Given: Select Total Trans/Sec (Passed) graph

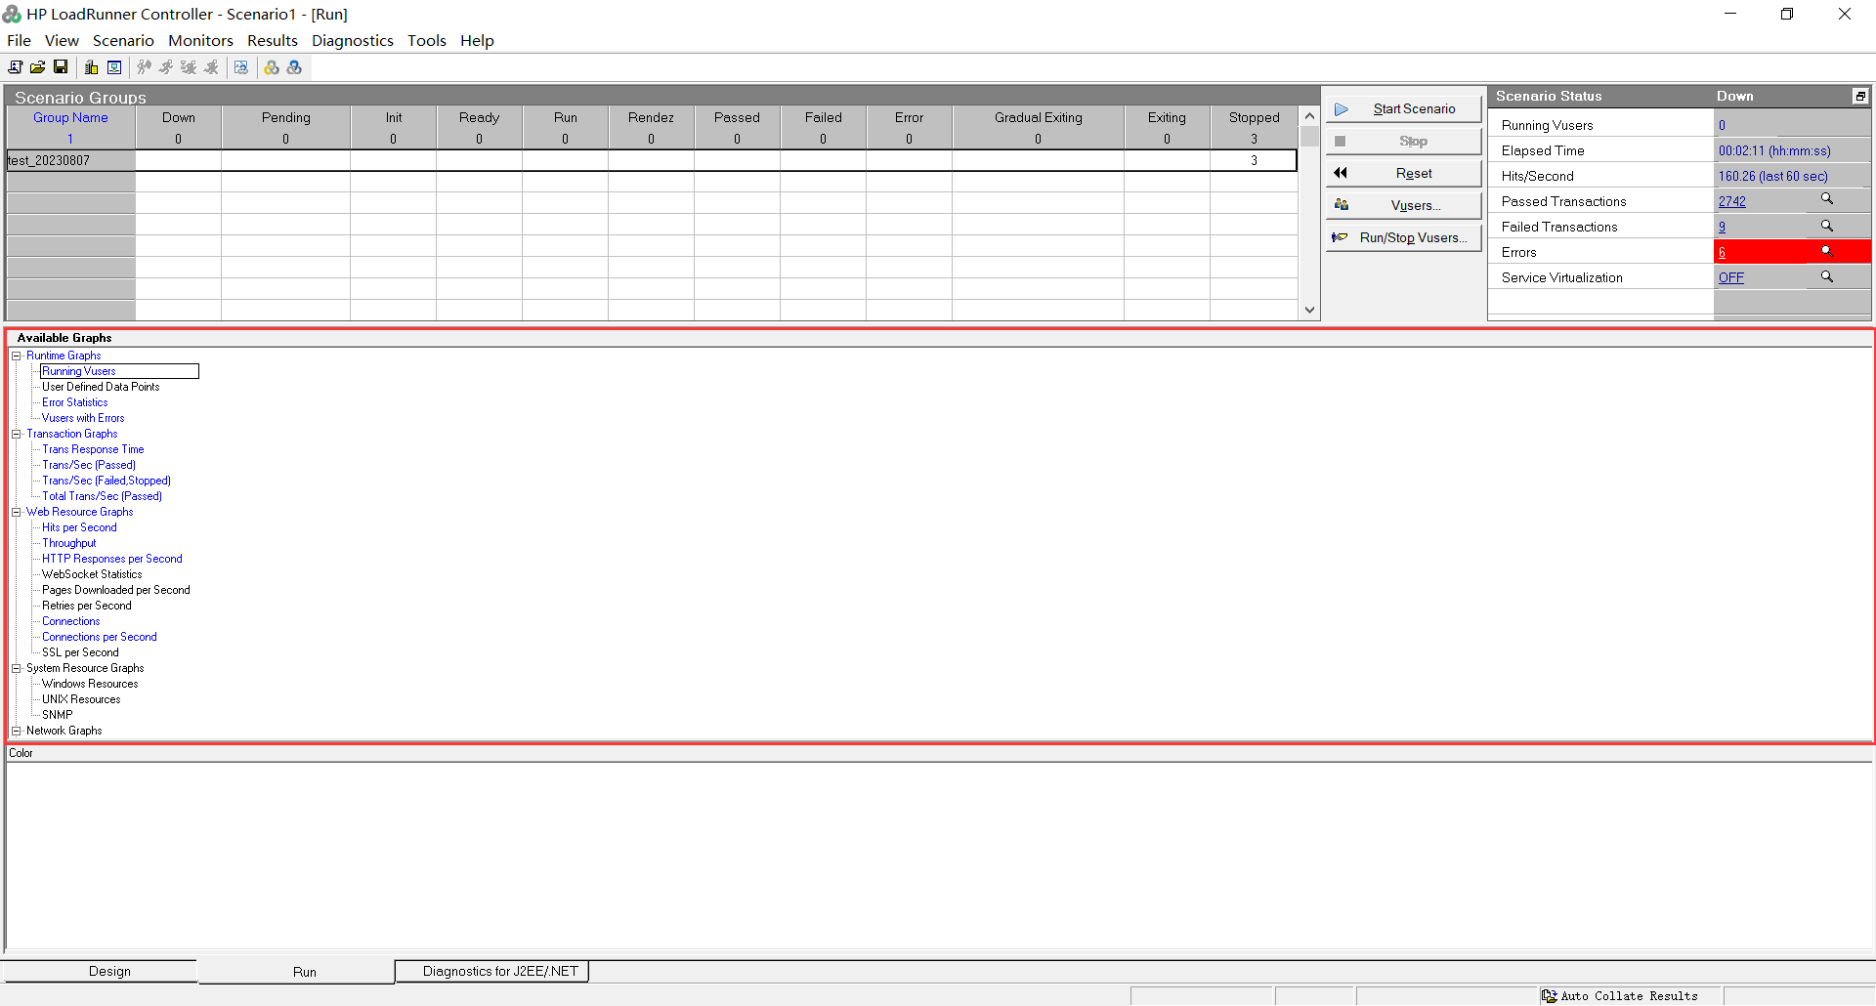Looking at the screenshot, I should pyautogui.click(x=103, y=496).
